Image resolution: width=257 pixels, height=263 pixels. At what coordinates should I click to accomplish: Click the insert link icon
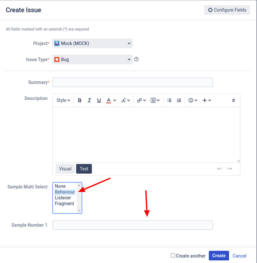pyautogui.click(x=139, y=100)
